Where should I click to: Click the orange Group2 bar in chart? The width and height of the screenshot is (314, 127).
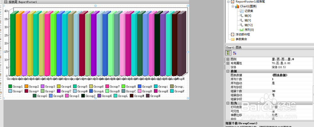(18, 44)
